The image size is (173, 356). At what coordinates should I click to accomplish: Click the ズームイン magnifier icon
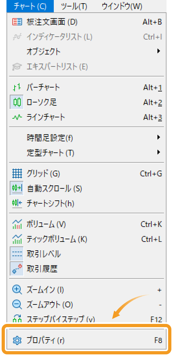point(17,290)
